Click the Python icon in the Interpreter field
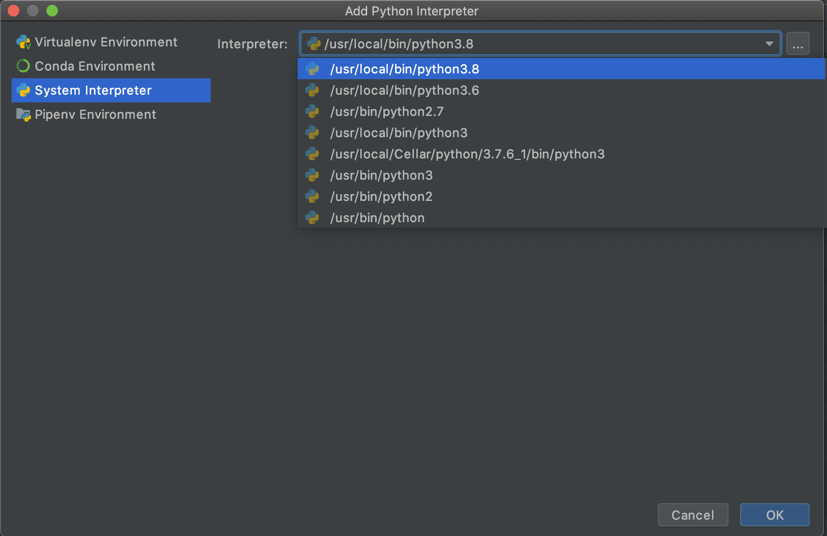The height and width of the screenshot is (536, 827). coord(314,43)
